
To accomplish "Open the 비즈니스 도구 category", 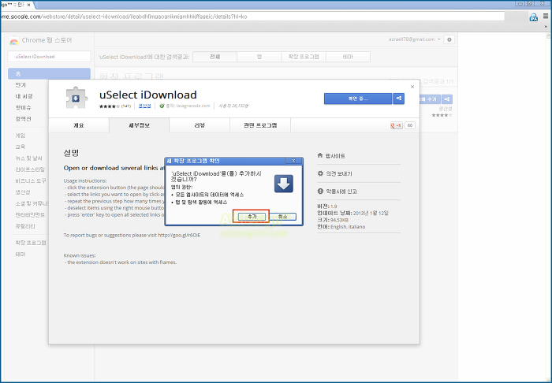I will [x=31, y=180].
